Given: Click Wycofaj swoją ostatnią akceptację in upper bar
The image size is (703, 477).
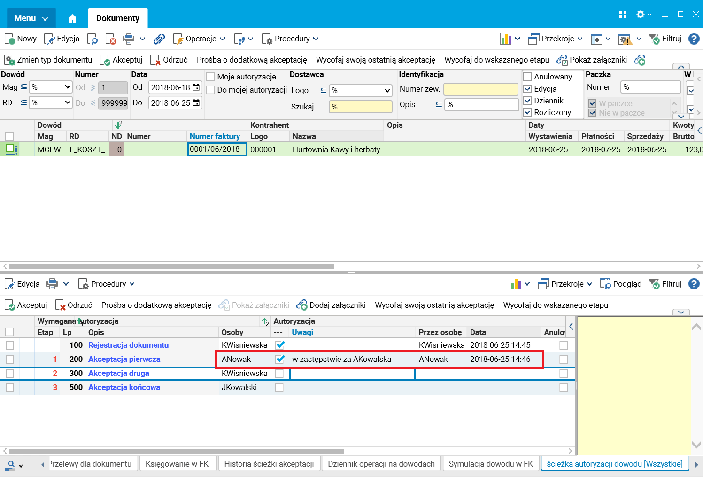Looking at the screenshot, I should click(x=376, y=60).
